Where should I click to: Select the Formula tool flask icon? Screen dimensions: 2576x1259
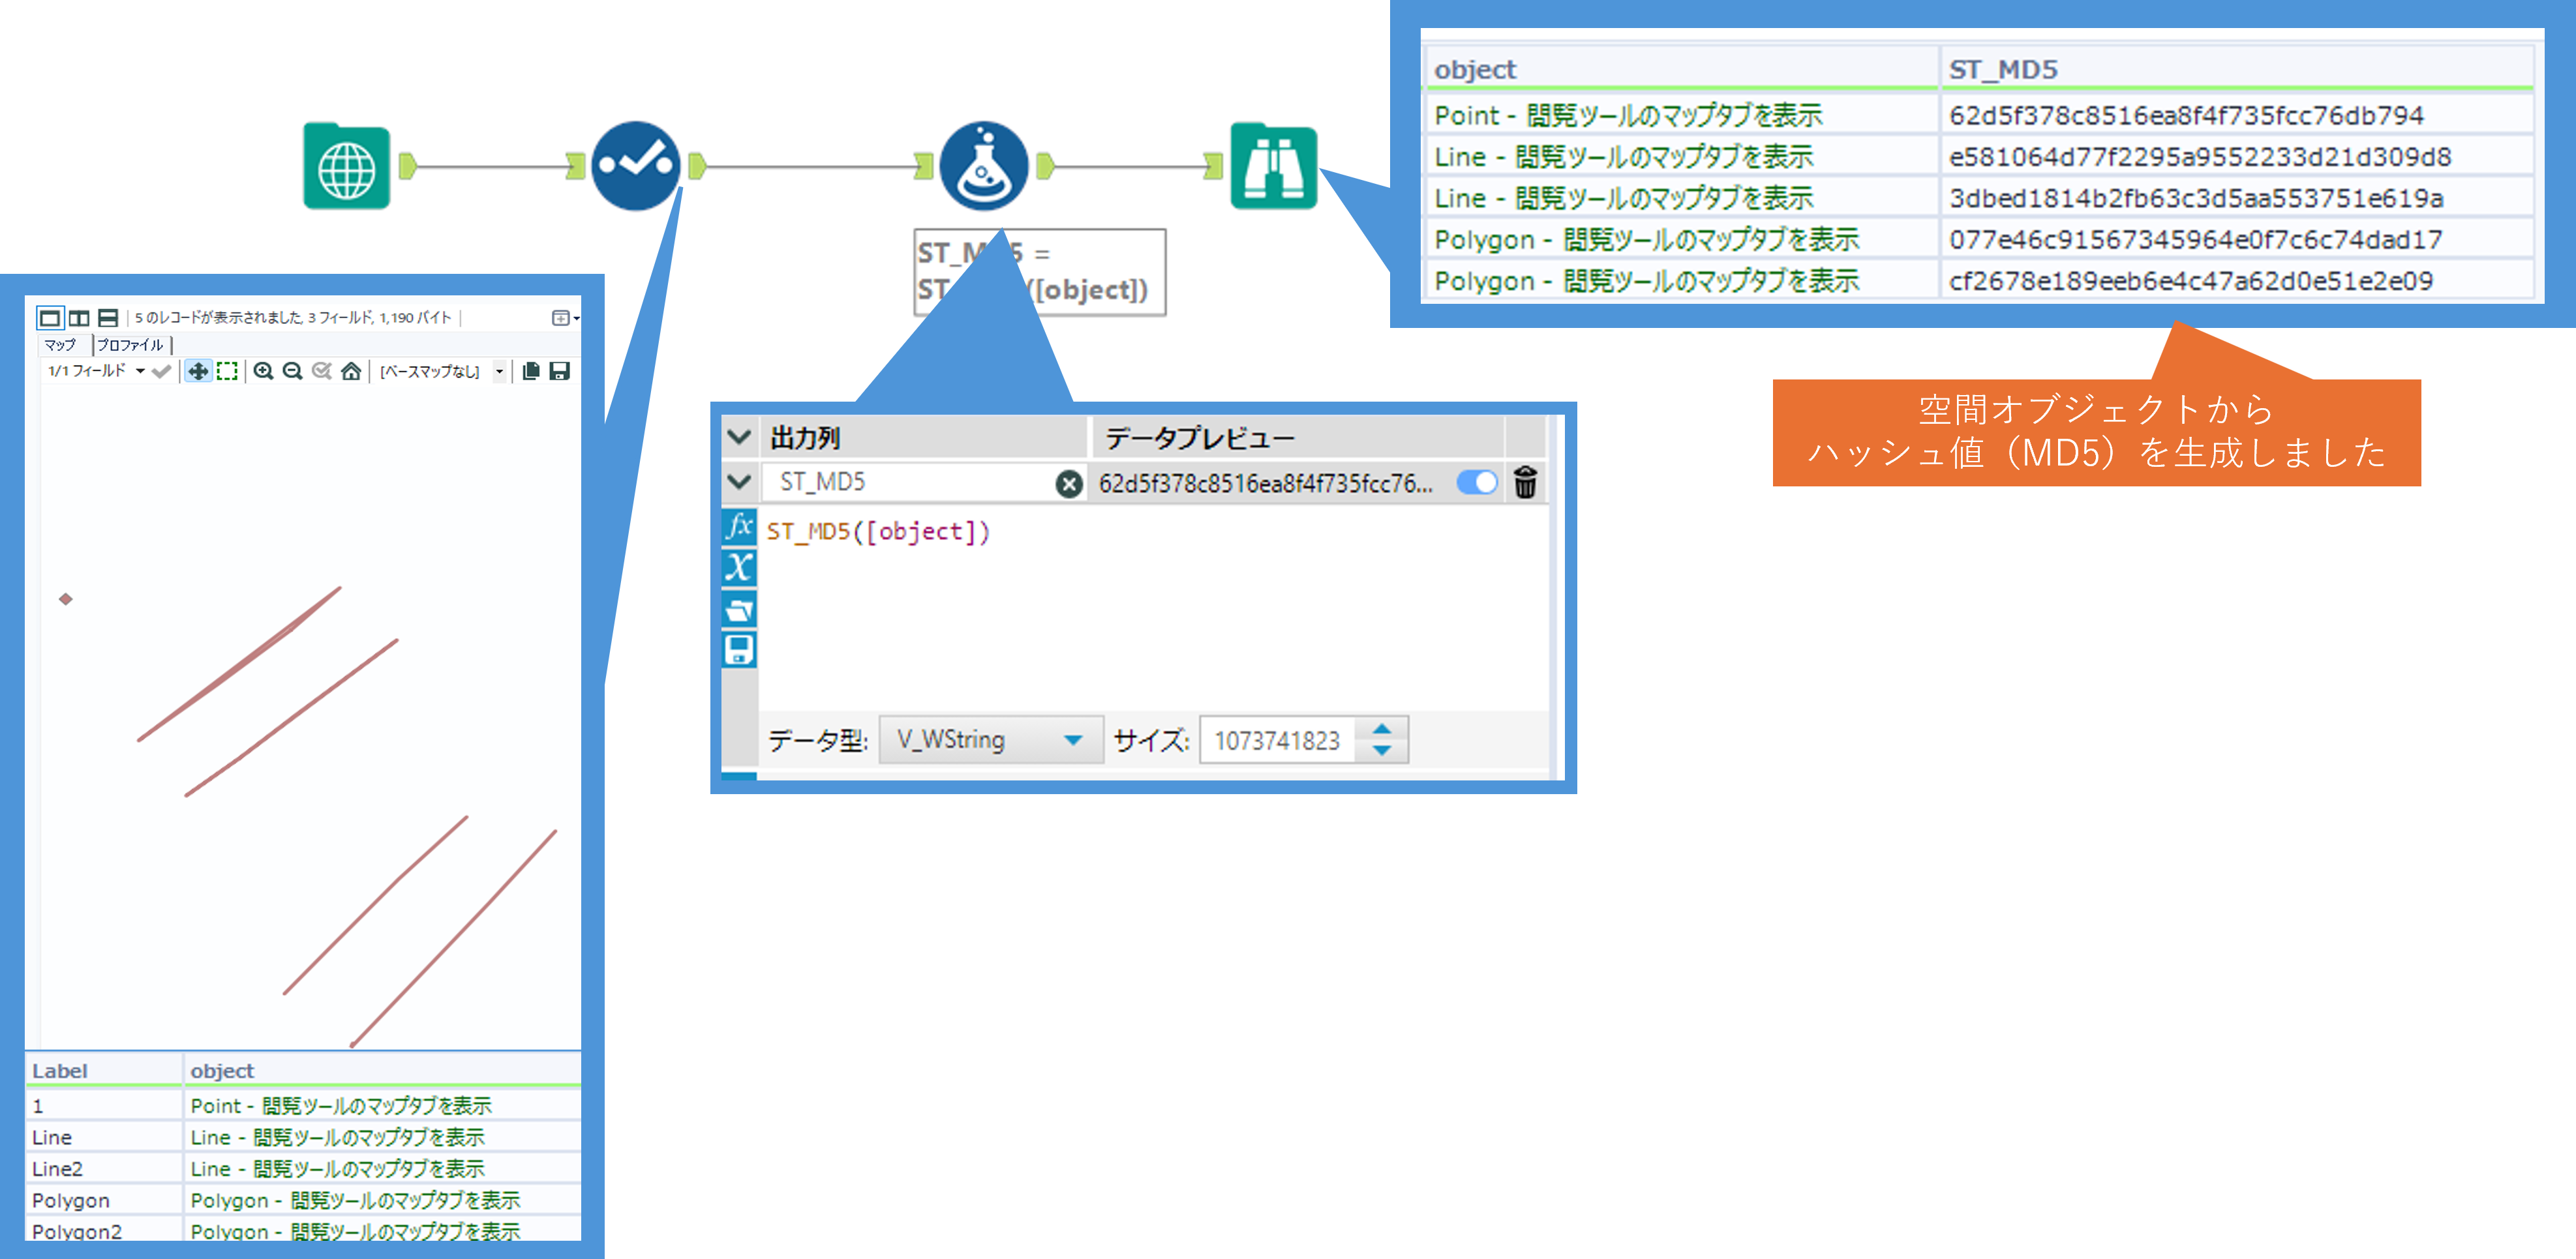tap(983, 167)
